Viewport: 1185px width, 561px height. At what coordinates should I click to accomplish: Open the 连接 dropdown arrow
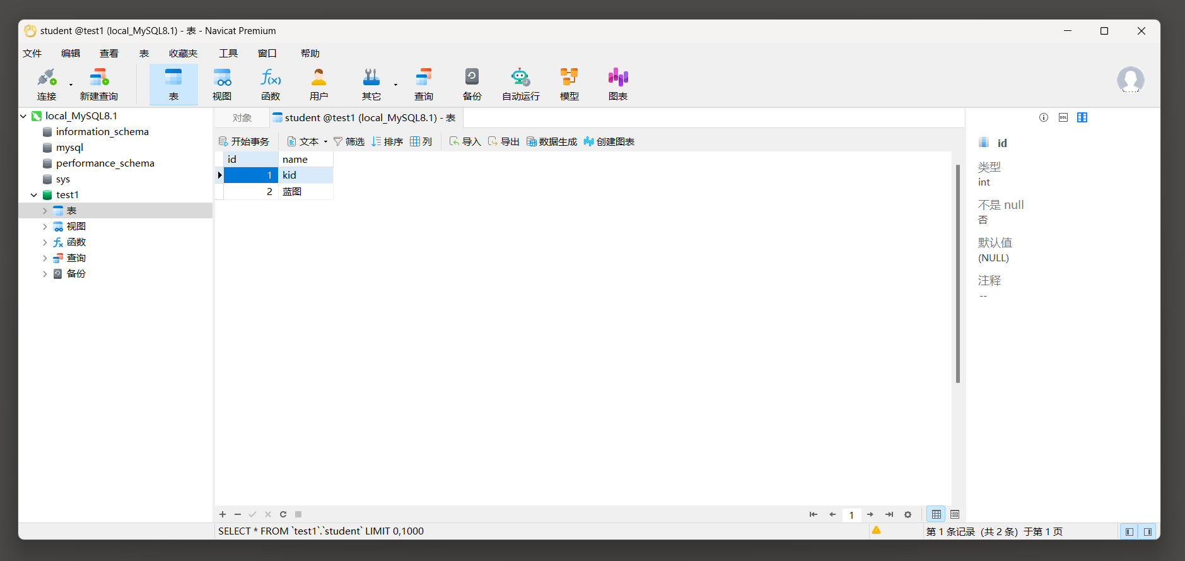[71, 85]
